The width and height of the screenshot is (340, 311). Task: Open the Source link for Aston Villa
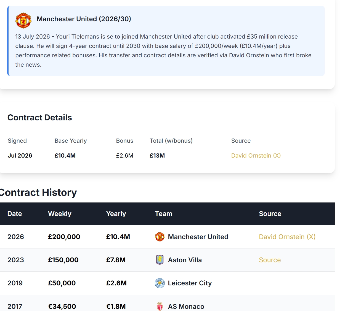270,260
